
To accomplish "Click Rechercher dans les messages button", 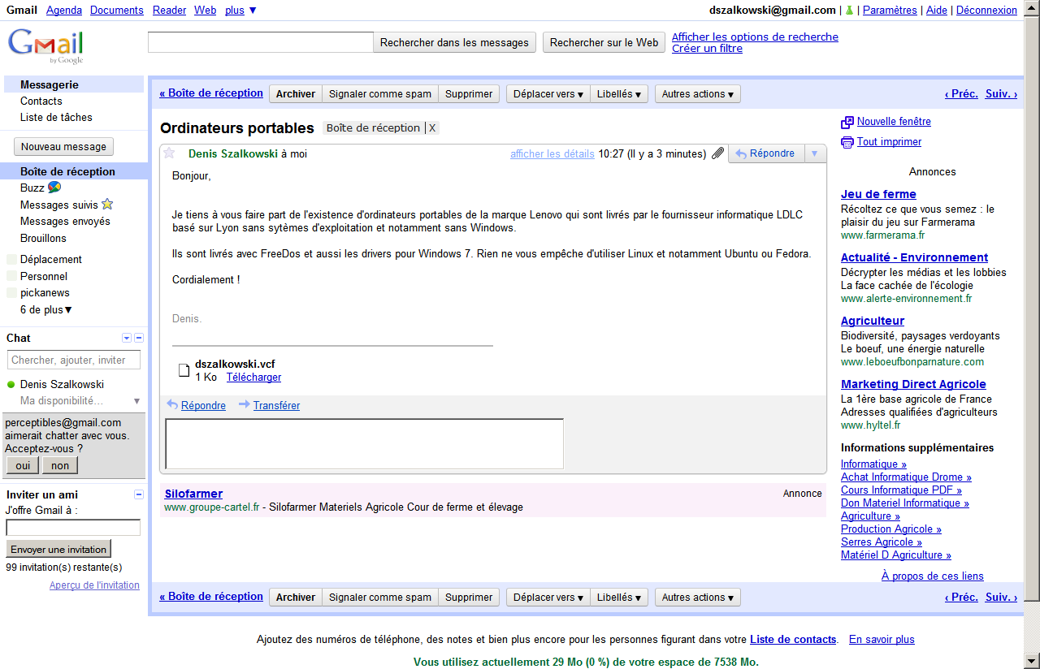I will point(454,43).
